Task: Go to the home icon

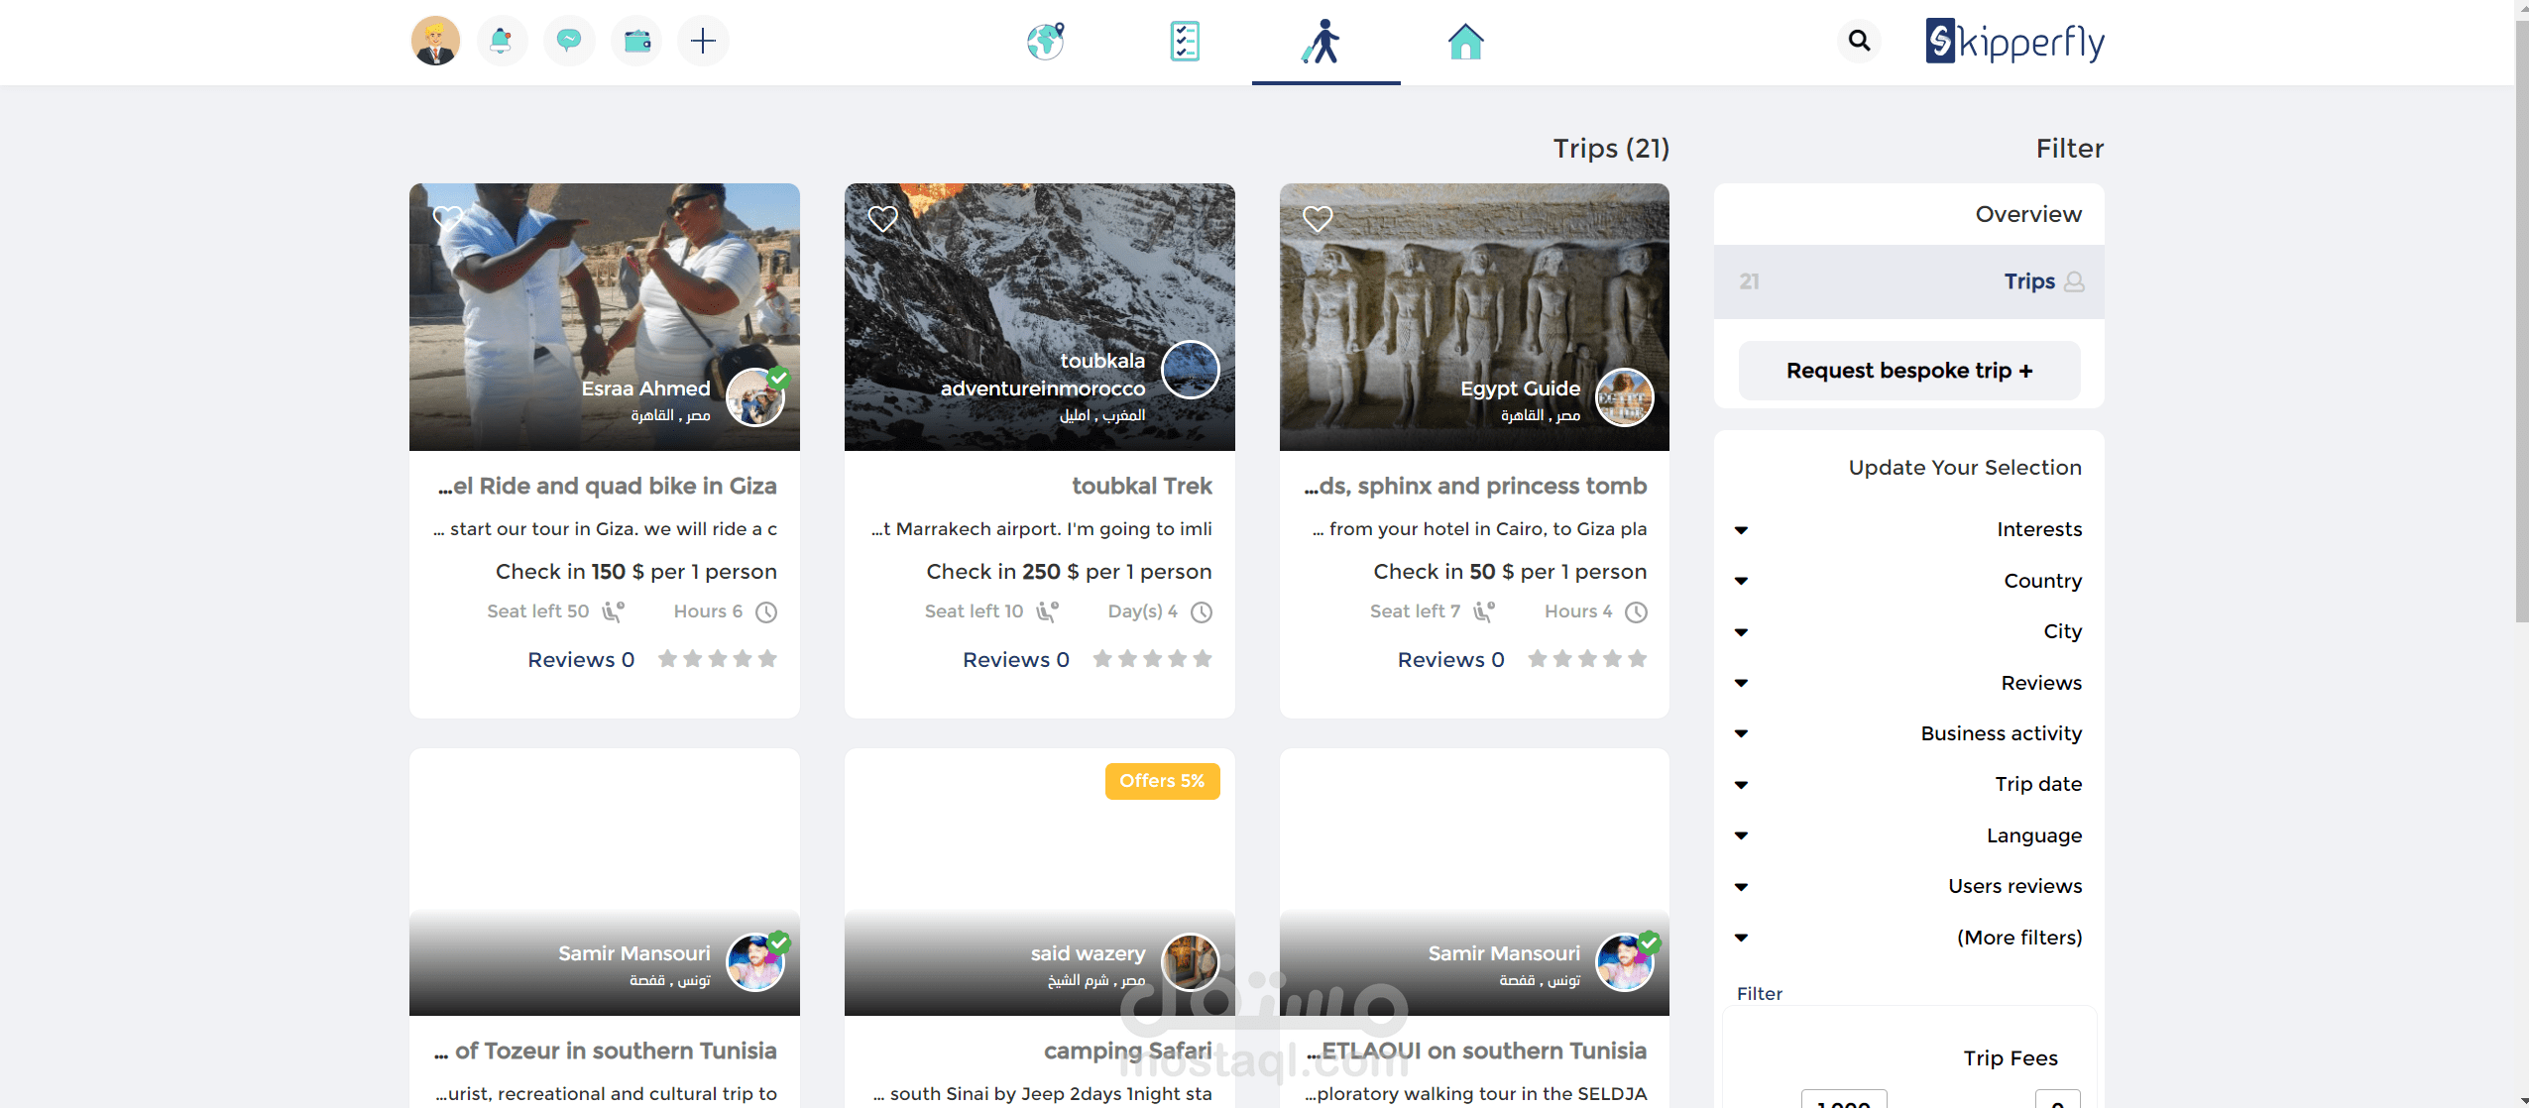Action: [1465, 42]
